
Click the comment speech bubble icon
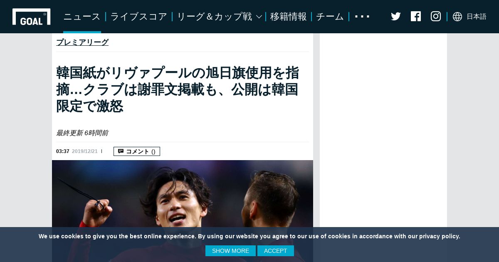(121, 151)
